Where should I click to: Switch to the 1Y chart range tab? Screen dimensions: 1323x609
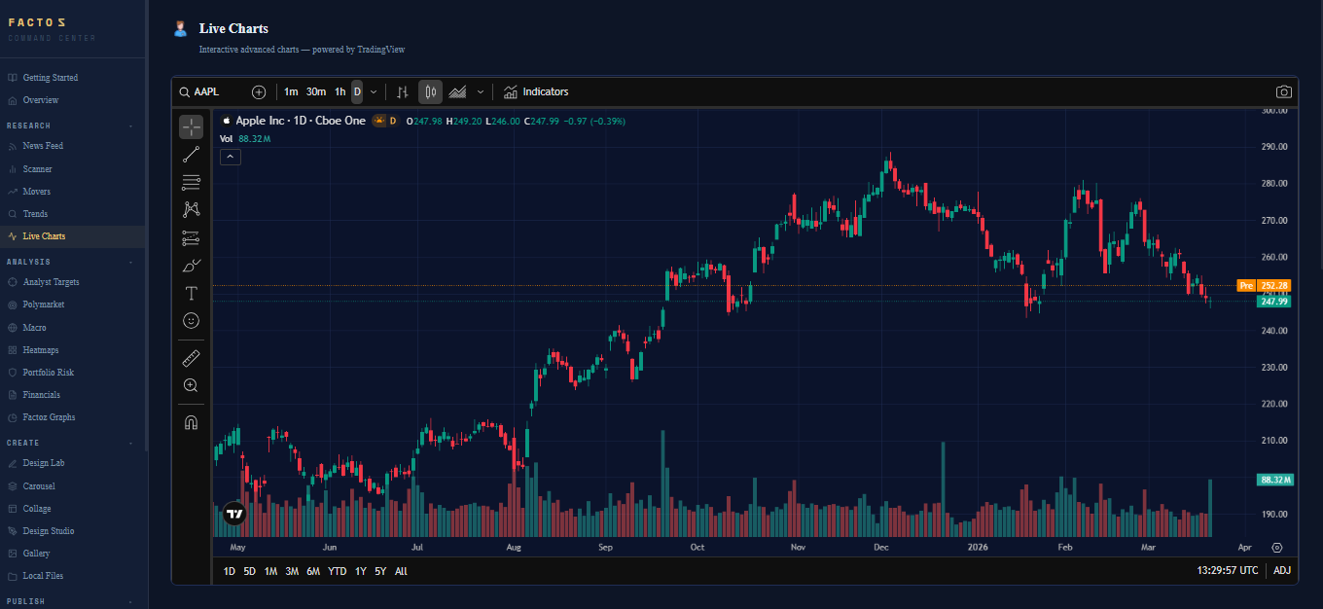click(359, 571)
